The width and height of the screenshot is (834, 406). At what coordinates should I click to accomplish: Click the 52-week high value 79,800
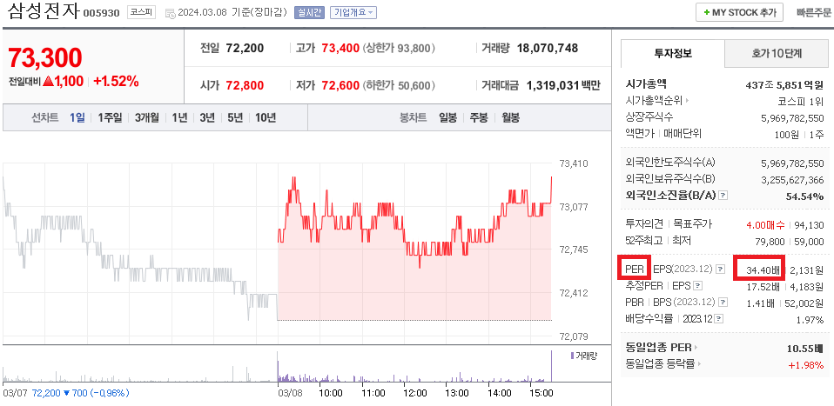tap(770, 242)
